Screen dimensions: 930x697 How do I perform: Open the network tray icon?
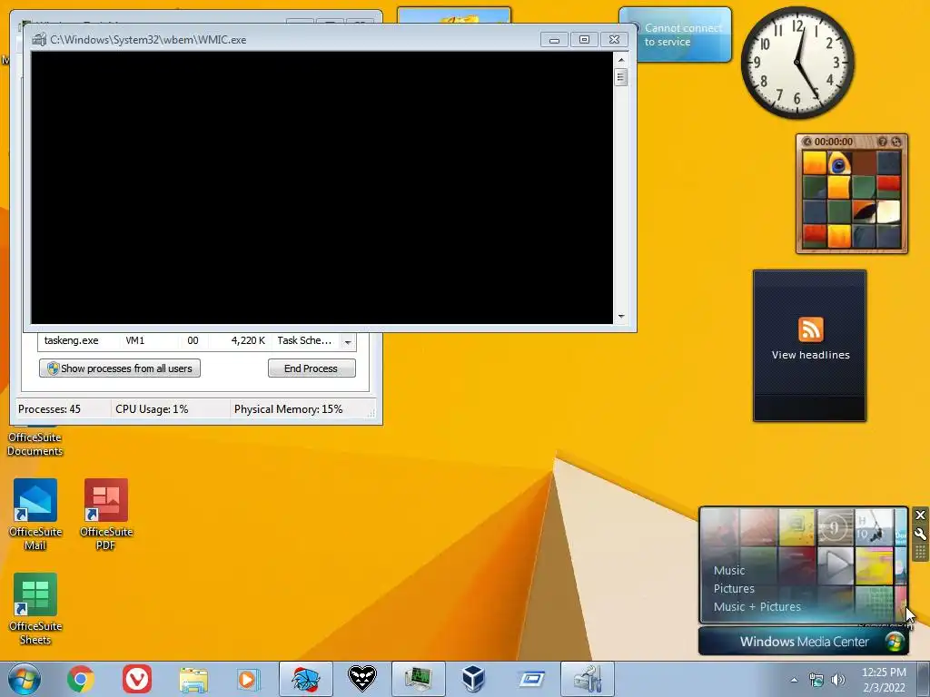[816, 680]
